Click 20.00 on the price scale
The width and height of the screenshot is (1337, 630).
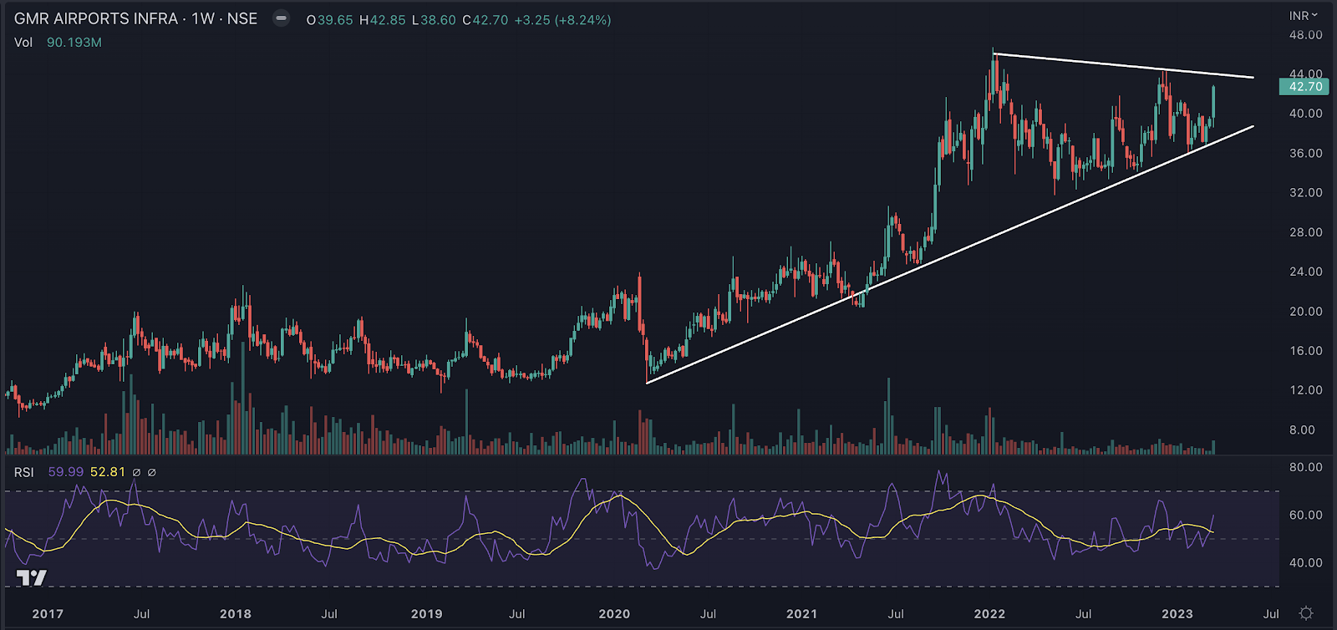[1305, 312]
